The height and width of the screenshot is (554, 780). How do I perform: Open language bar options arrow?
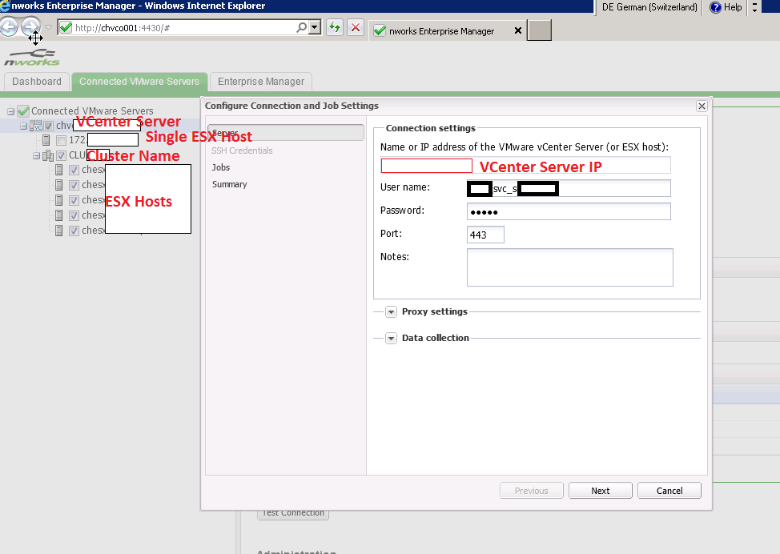(x=754, y=7)
